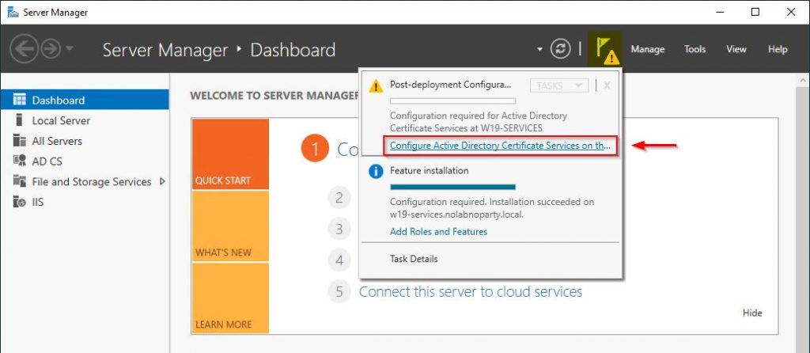Click 'Installation succeeded on w19-services' text
The height and width of the screenshot is (353, 810).
click(x=492, y=208)
